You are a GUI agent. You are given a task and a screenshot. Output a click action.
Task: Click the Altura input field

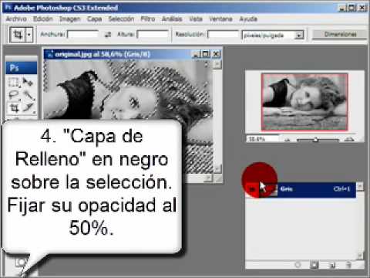coord(153,34)
